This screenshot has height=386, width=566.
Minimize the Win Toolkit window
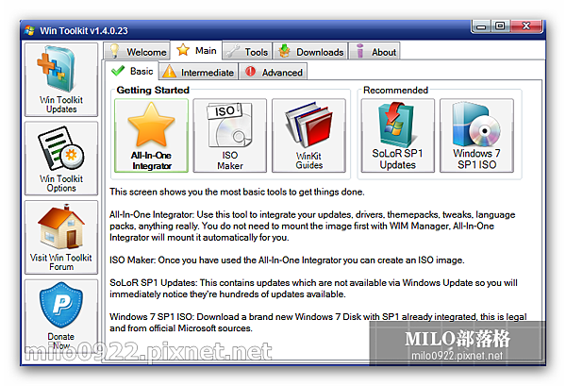(x=480, y=26)
